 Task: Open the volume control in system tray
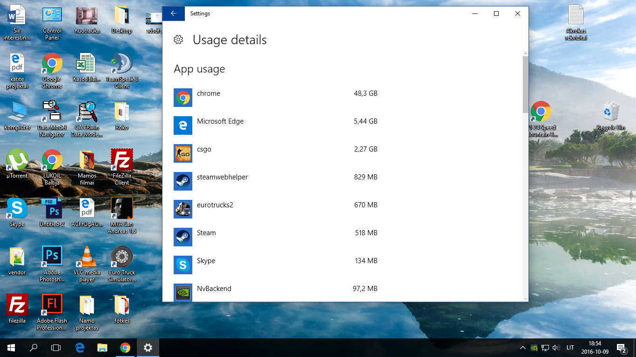(x=556, y=347)
